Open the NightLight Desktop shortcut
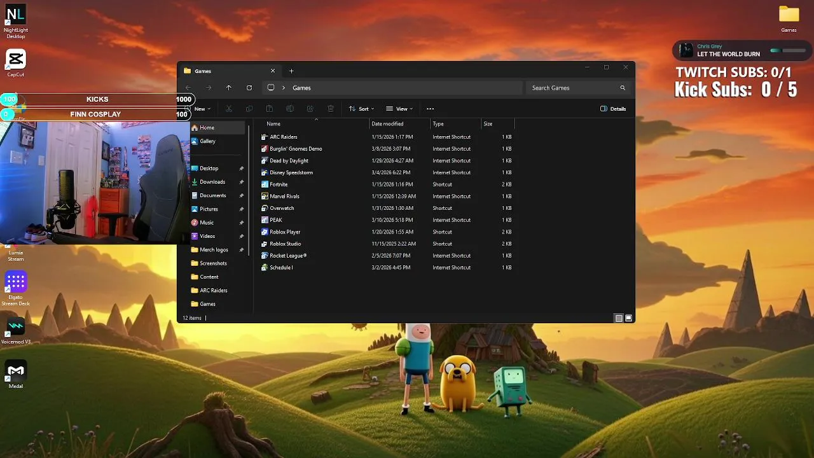The image size is (814, 458). (16, 21)
